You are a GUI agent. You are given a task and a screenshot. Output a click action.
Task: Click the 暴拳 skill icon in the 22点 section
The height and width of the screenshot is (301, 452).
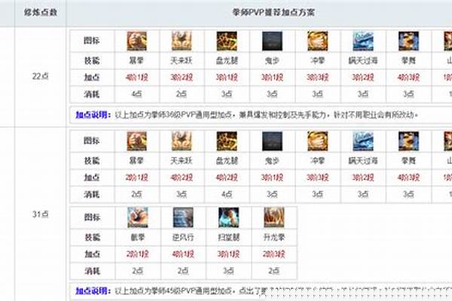tap(136, 41)
